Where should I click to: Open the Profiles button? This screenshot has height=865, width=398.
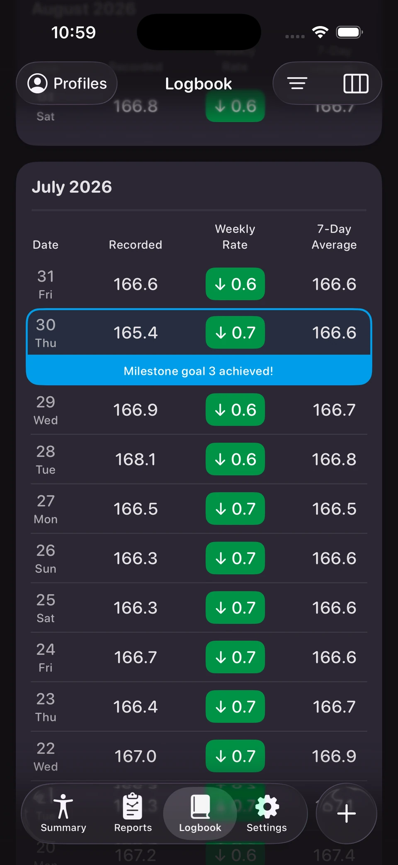[67, 83]
